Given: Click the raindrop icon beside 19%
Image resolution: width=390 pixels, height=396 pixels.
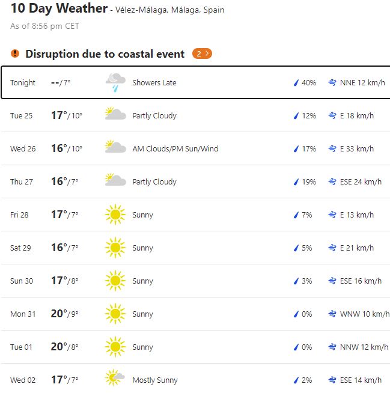Looking at the screenshot, I should coord(296,181).
